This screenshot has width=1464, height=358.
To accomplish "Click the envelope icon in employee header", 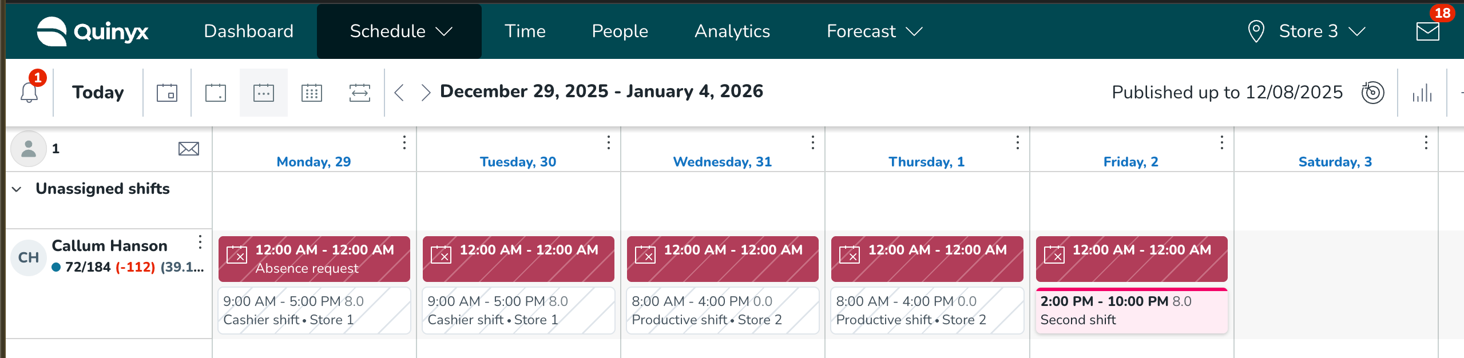I will [x=189, y=149].
